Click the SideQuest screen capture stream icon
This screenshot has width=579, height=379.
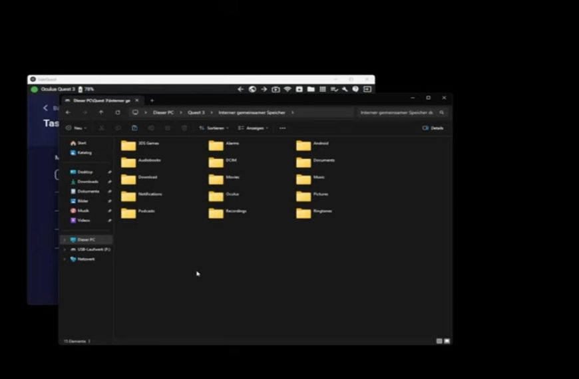click(276, 89)
